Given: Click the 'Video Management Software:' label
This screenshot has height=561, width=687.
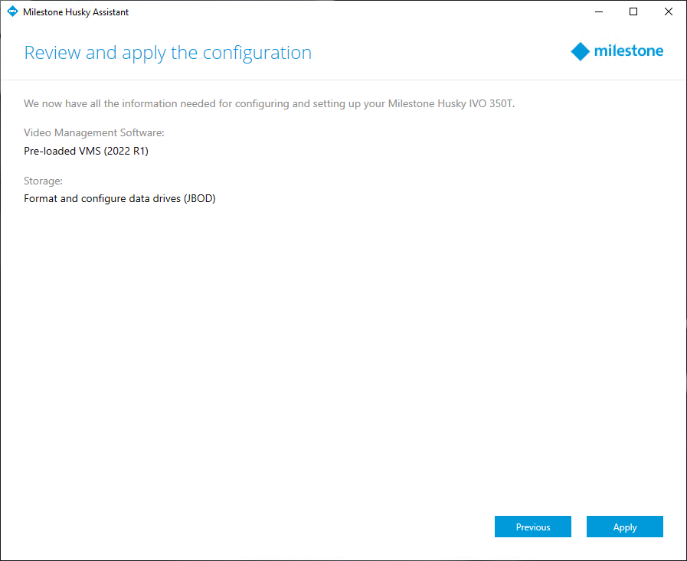Looking at the screenshot, I should (93, 132).
